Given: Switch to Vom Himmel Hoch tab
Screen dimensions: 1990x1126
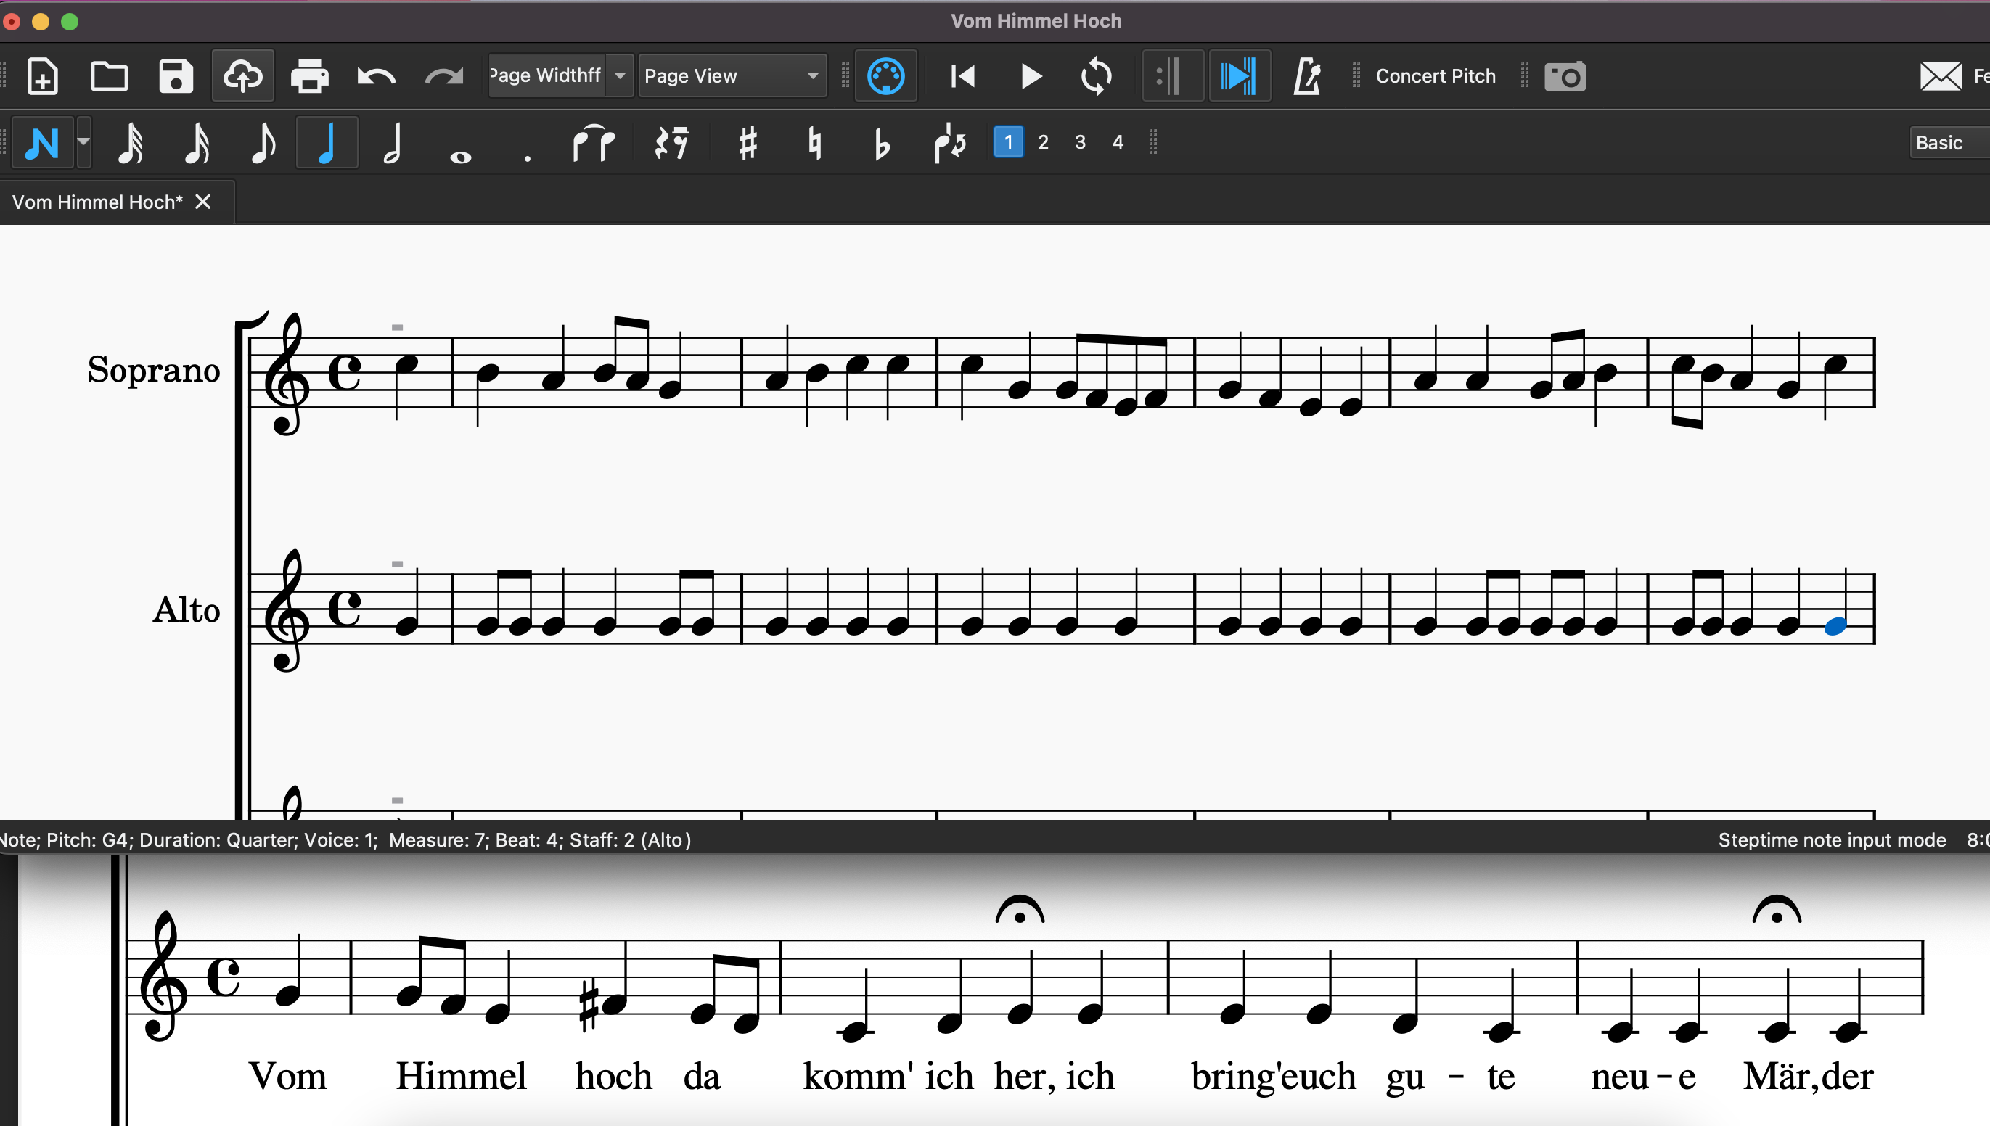Looking at the screenshot, I should (97, 202).
